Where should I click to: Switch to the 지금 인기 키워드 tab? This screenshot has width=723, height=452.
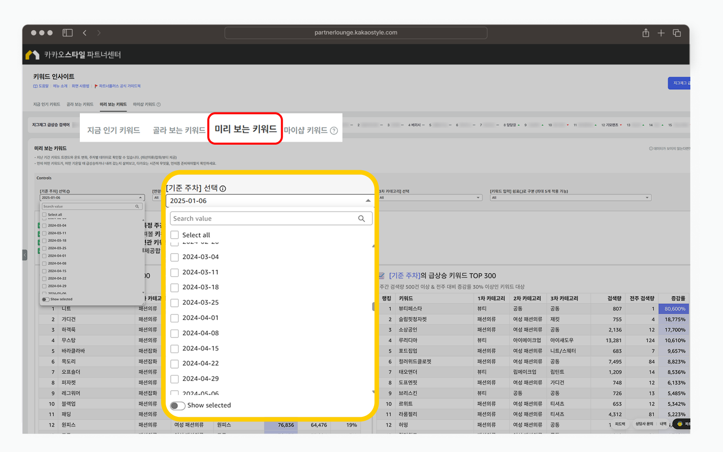(113, 131)
